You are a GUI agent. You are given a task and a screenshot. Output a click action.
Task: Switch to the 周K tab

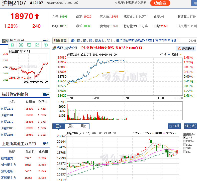pos(71,126)
